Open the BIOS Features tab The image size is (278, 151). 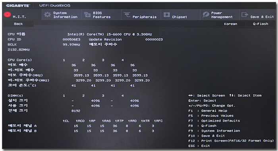102,15
